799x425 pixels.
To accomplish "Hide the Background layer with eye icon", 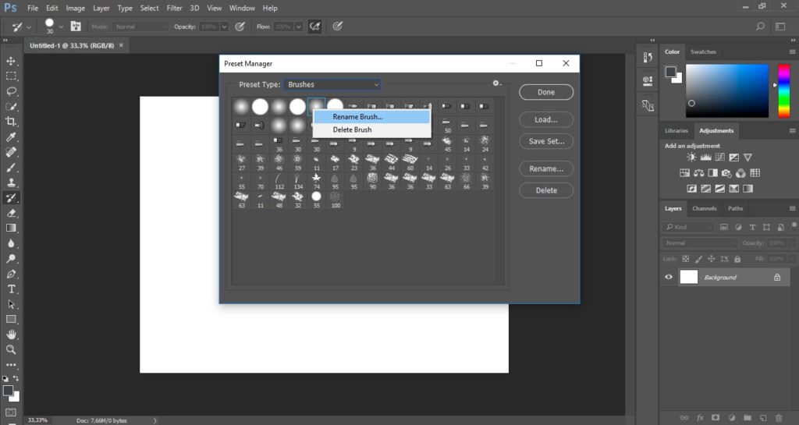I will coord(669,277).
